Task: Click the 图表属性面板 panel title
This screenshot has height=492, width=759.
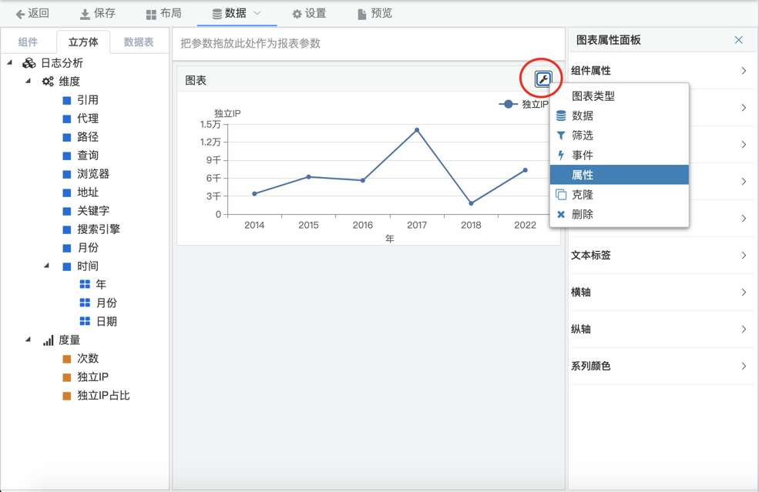Action: point(609,40)
